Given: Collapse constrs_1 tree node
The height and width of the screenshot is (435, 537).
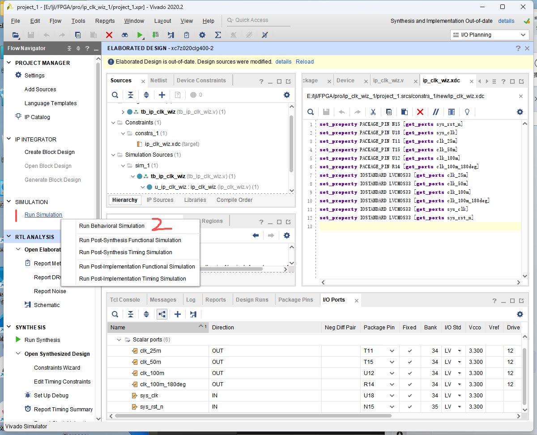Looking at the screenshot, I should click(x=123, y=133).
